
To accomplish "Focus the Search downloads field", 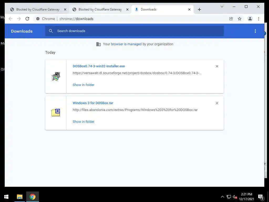I will point(134,31).
